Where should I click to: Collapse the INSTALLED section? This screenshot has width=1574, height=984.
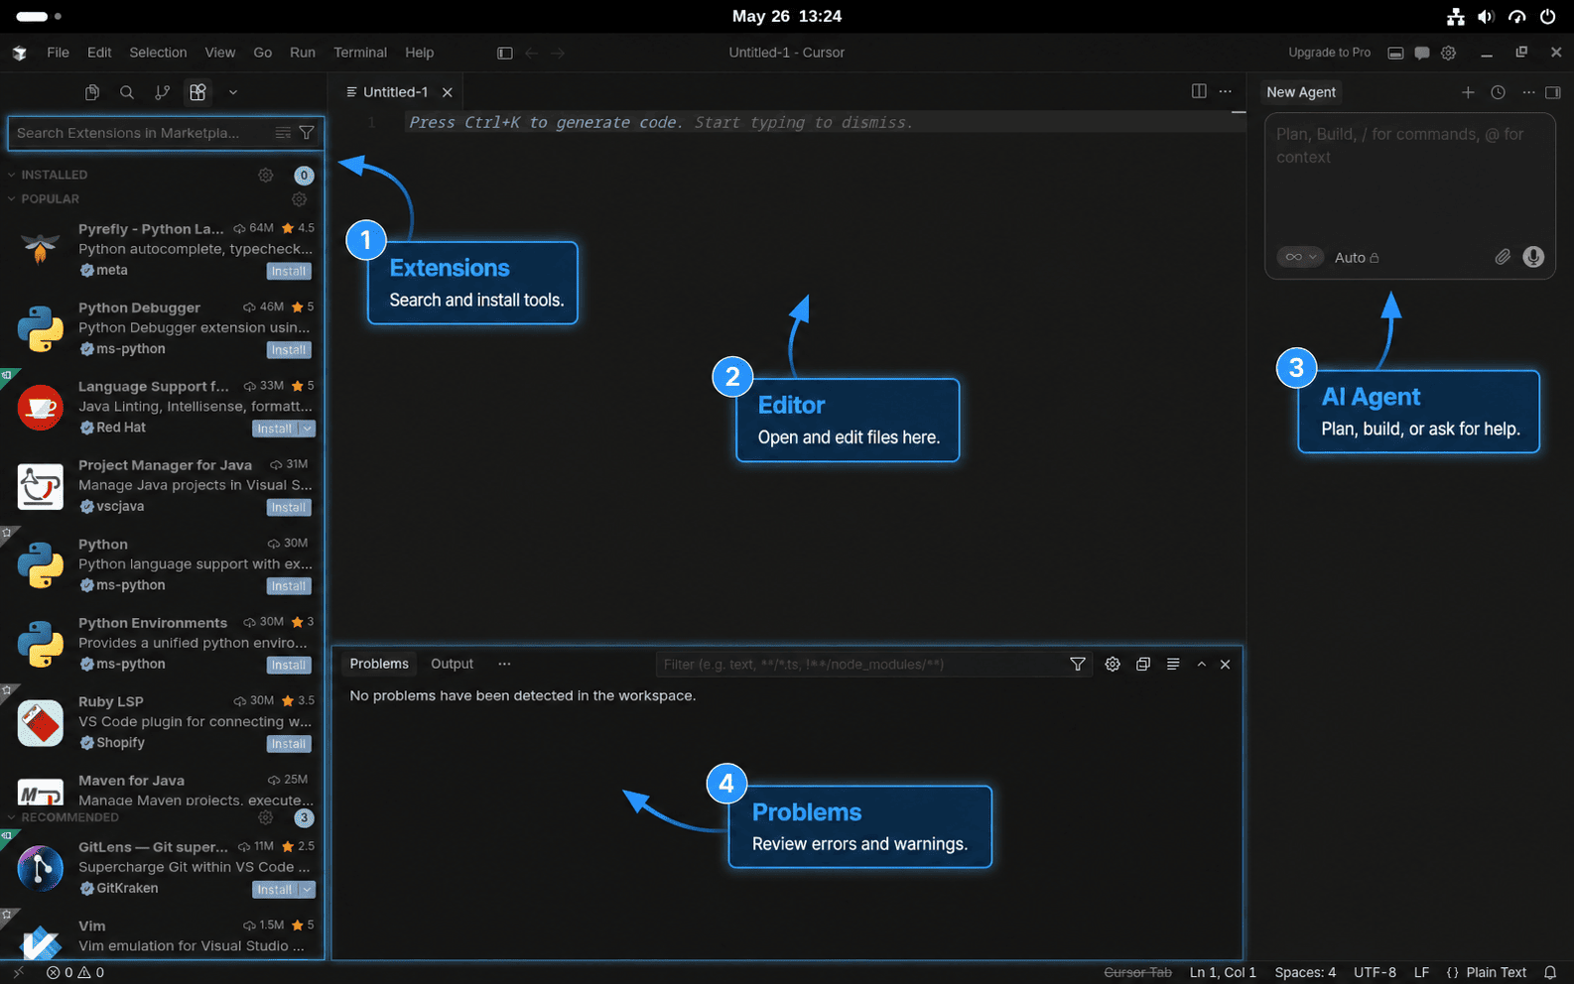(x=54, y=175)
